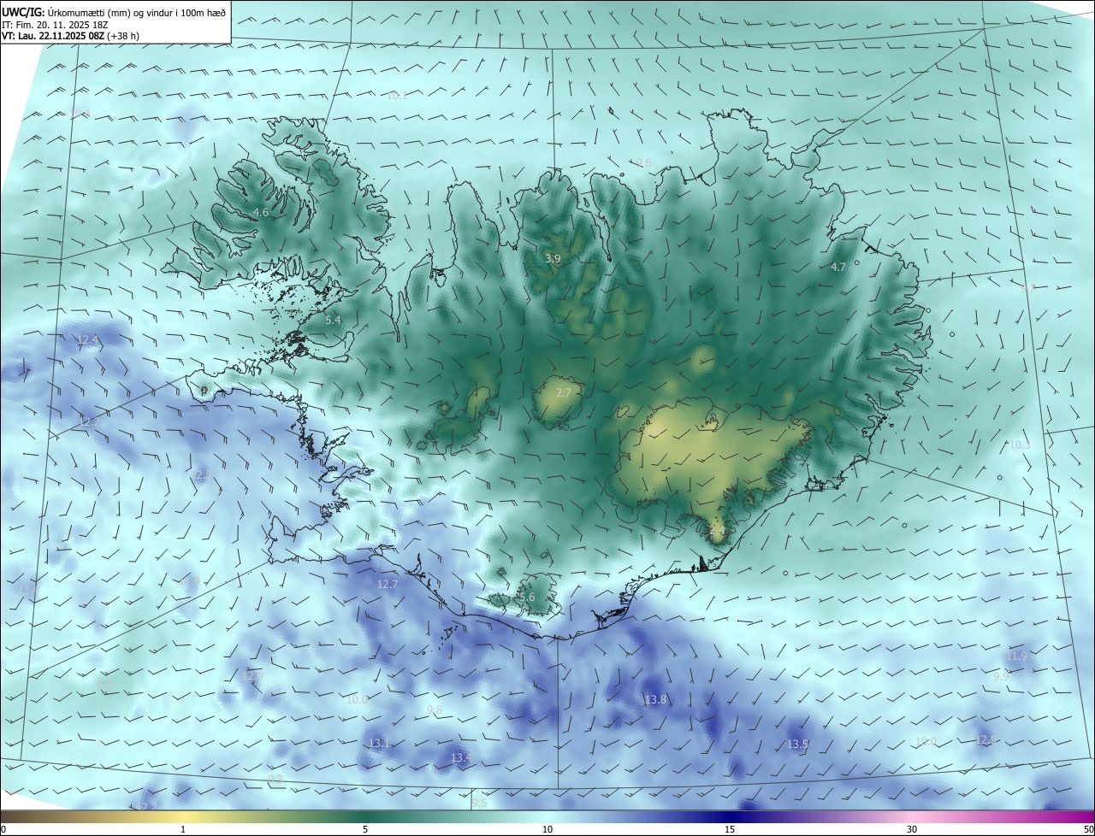Viewport: 1095px width, 836px height.
Task: Click the 9.9 value label in the southeast
Action: [x=1001, y=675]
